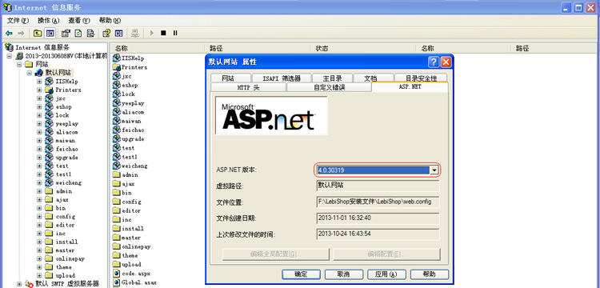Expand the upload tree node
Image resolution: width=600 pixels, height=288 pixels.
39,275
